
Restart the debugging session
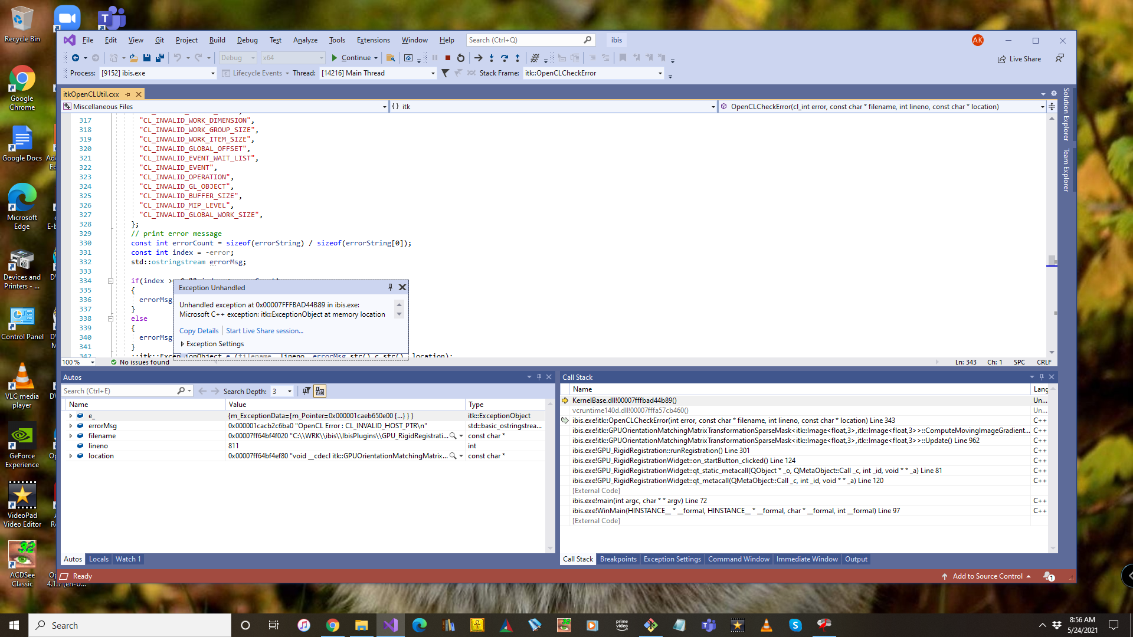pyautogui.click(x=461, y=58)
